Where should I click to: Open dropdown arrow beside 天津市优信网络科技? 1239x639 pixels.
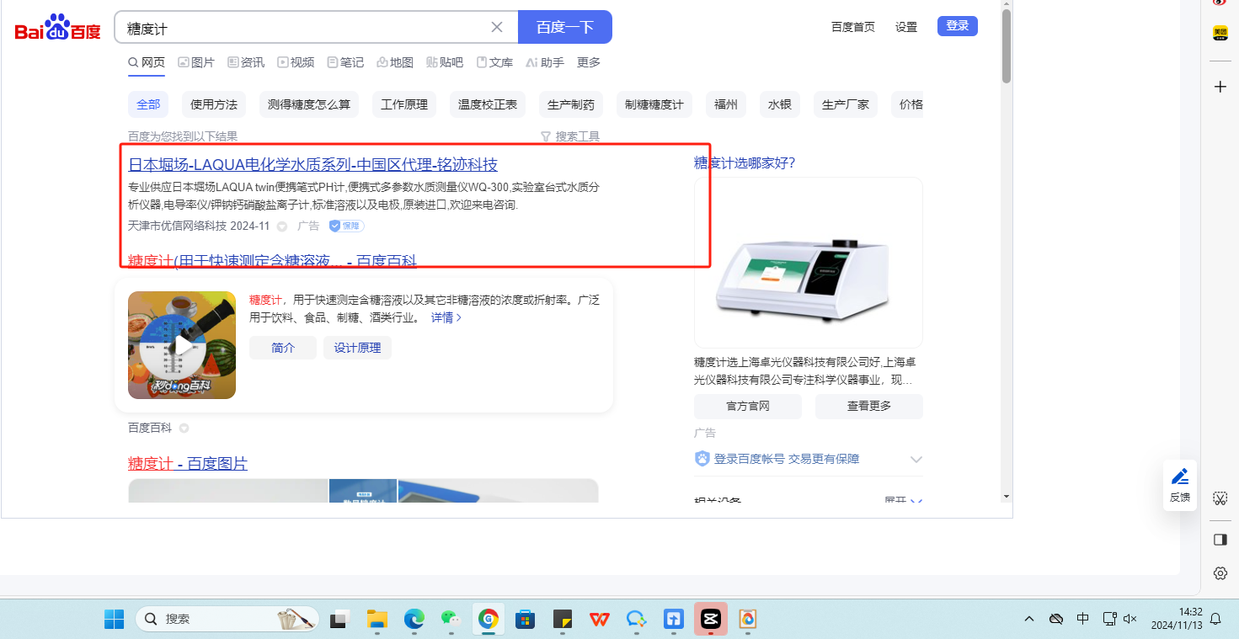(x=282, y=226)
